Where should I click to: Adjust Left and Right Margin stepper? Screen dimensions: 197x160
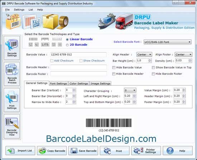click(134, 96)
